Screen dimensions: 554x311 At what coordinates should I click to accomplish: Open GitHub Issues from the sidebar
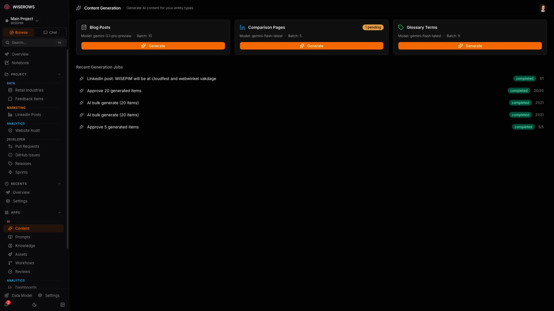[27, 155]
